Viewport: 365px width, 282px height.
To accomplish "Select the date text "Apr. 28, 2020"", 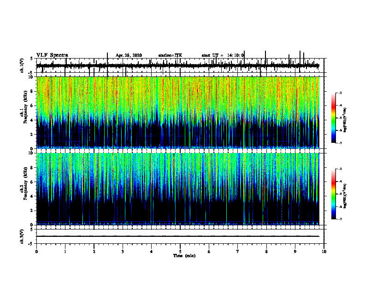I will [x=129, y=55].
